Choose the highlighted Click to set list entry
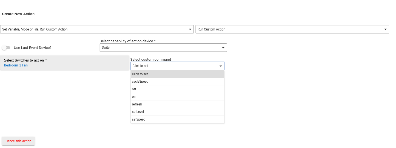Screen dimensions: 396x148 pos(140,74)
